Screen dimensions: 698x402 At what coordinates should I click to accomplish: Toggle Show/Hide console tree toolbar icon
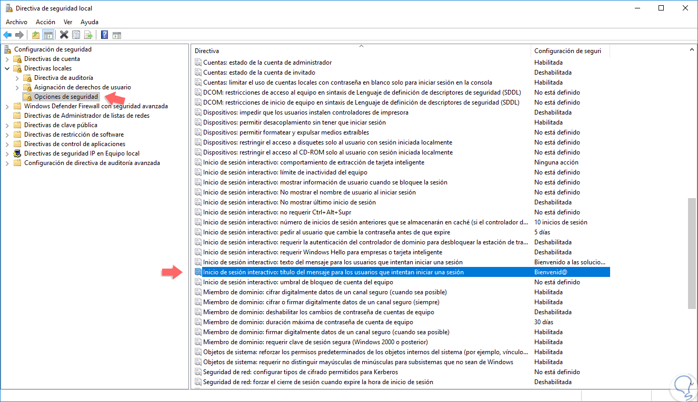[x=48, y=35]
